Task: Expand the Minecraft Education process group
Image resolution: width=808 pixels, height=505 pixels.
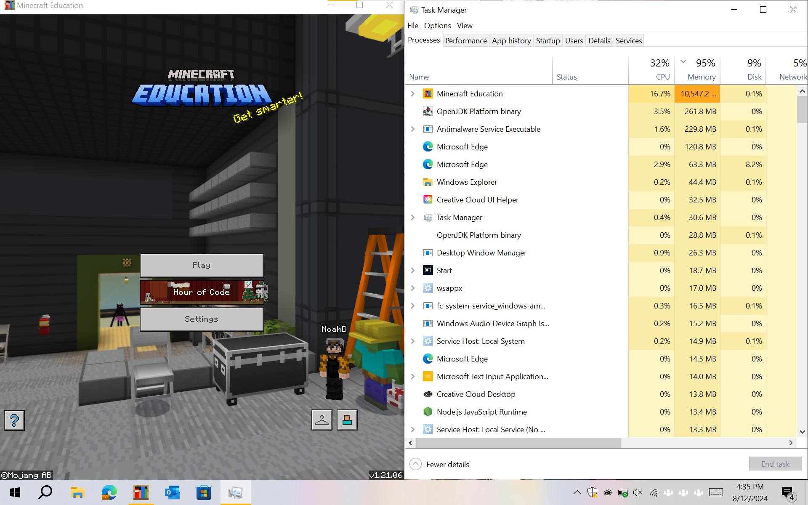Action: 413,93
